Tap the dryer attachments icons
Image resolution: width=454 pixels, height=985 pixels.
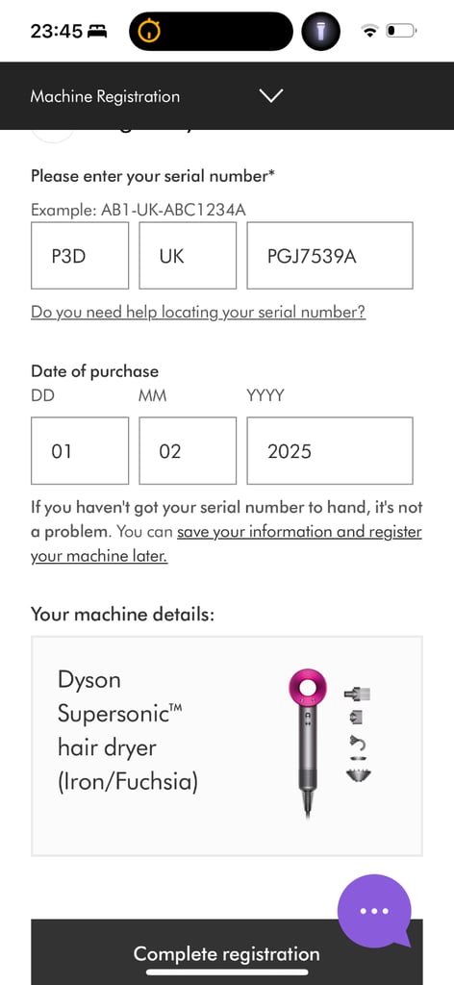[358, 735]
